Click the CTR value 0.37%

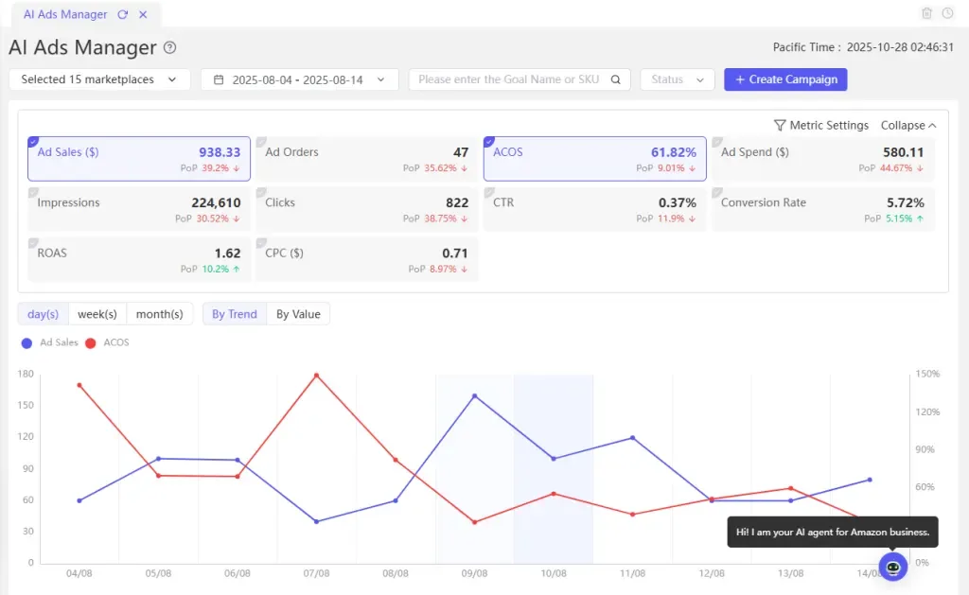pyautogui.click(x=678, y=202)
